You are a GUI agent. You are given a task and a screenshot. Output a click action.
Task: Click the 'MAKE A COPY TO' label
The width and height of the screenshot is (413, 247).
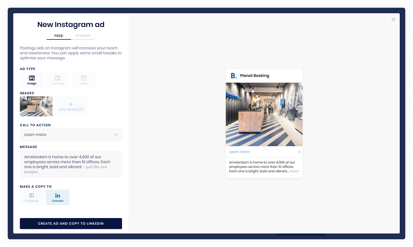[36, 187]
